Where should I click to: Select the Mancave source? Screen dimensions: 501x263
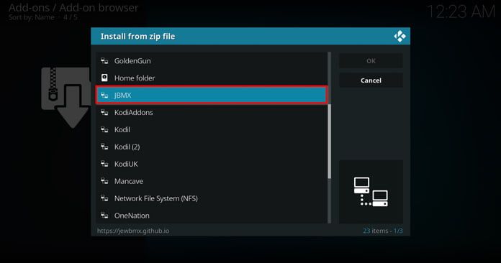pos(211,181)
